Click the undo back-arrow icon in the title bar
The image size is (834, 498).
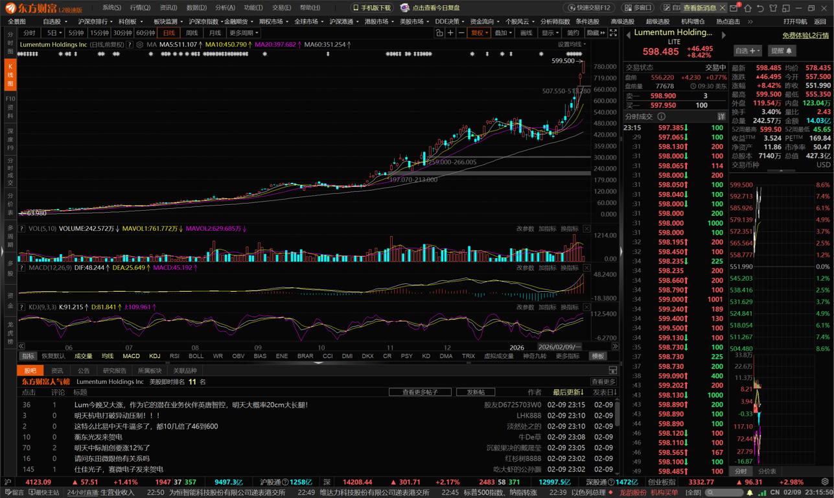click(760, 8)
